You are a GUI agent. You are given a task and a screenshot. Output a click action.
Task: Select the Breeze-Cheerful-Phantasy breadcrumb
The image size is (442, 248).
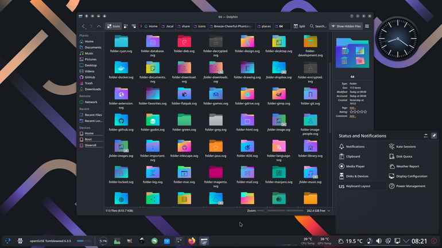click(x=231, y=26)
